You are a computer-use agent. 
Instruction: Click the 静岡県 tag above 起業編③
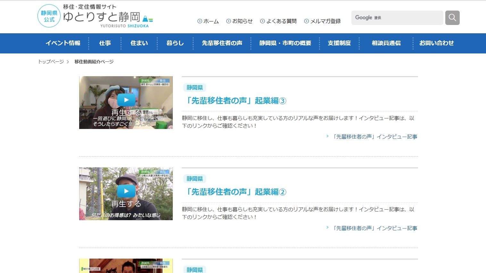[x=195, y=88]
